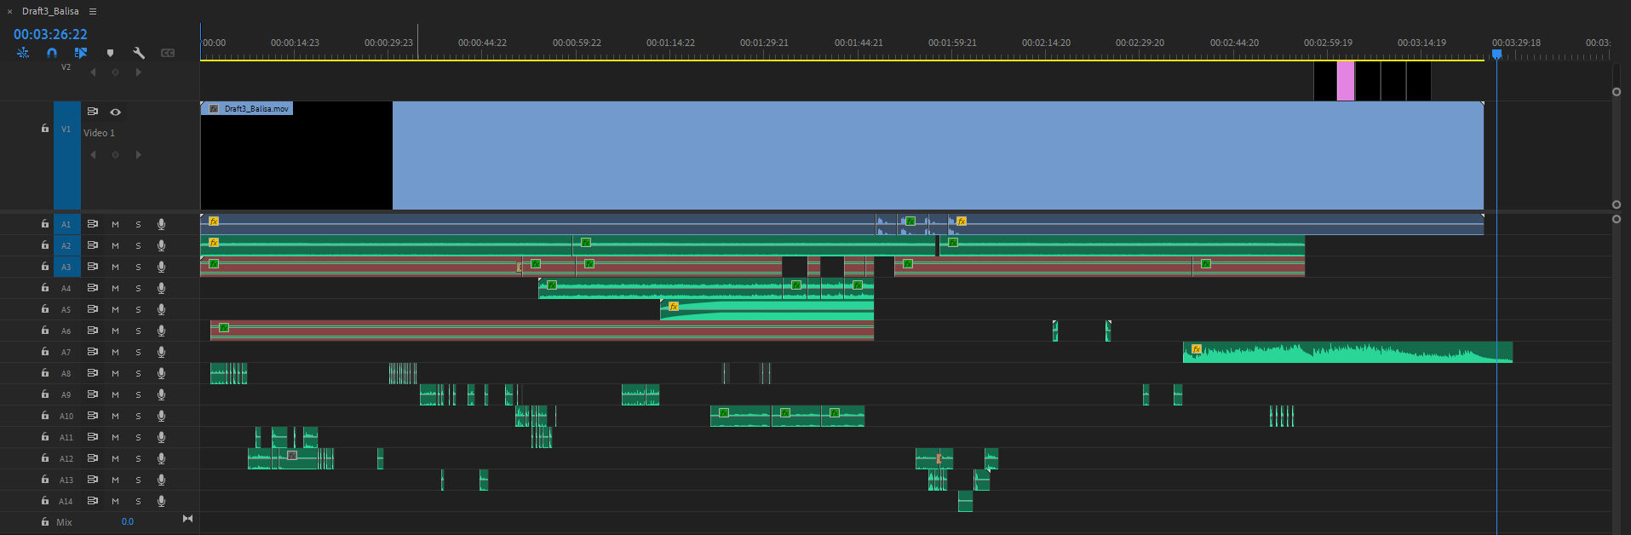This screenshot has height=535, width=1631.
Task: Click the Mix track end-point icon
Action: pos(187,519)
